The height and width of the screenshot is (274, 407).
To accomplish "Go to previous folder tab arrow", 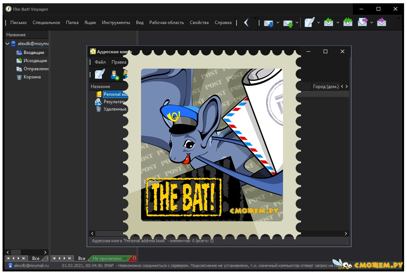I will tap(13, 258).
